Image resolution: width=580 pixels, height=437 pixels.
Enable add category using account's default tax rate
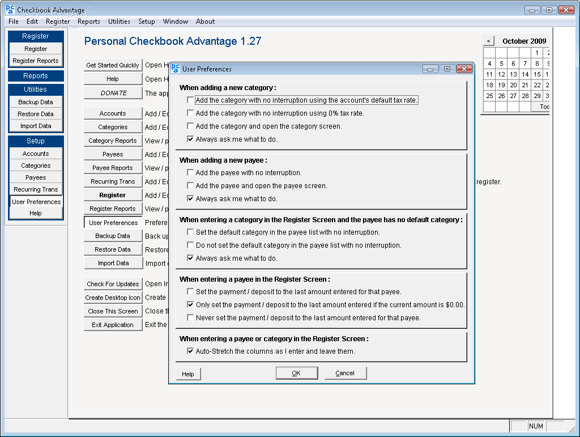tap(190, 100)
